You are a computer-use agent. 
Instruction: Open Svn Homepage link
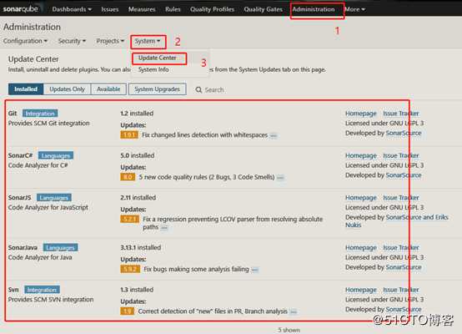[361, 290]
